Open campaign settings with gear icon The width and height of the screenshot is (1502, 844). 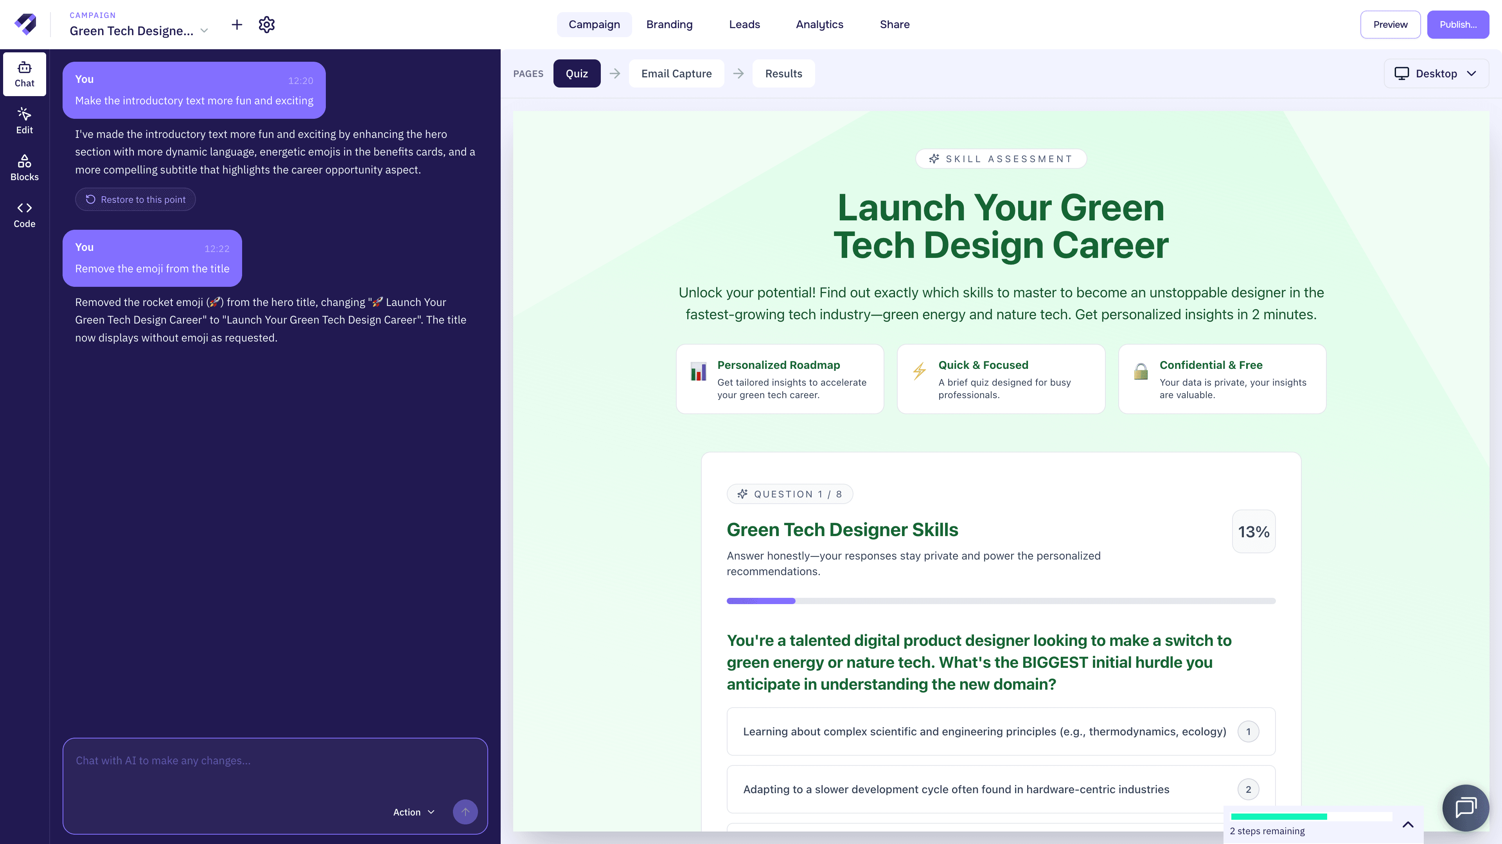click(x=266, y=25)
